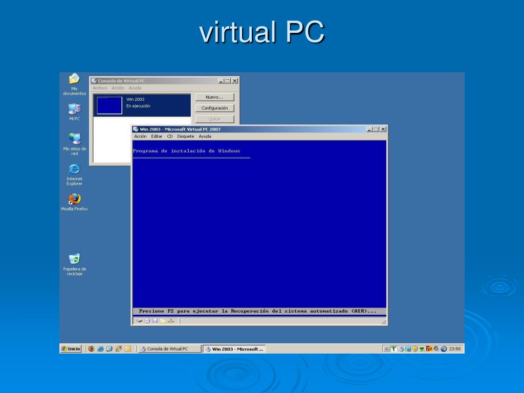
Task: Open the Disquete menu
Action: click(185, 136)
